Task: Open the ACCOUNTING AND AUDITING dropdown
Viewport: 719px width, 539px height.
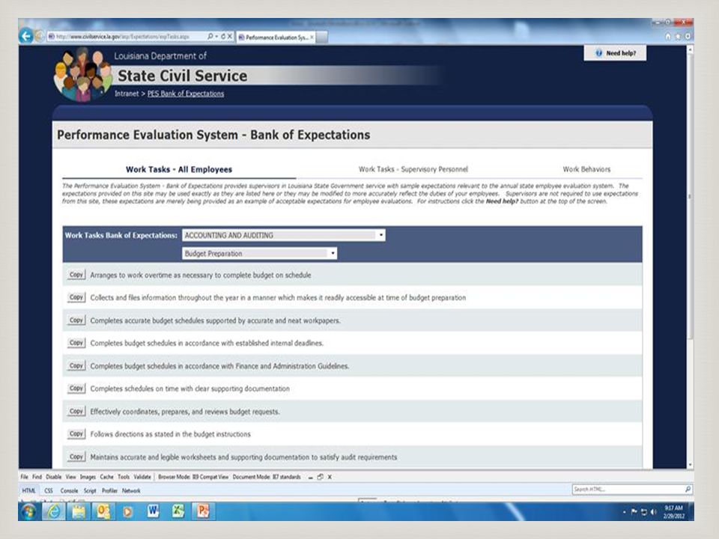Action: coord(283,235)
